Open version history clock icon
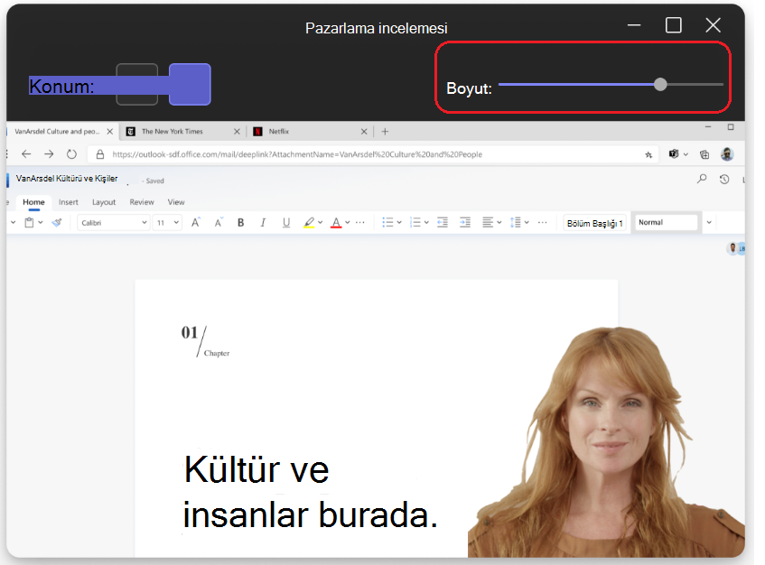Viewport: 765px width, 565px height. [724, 180]
